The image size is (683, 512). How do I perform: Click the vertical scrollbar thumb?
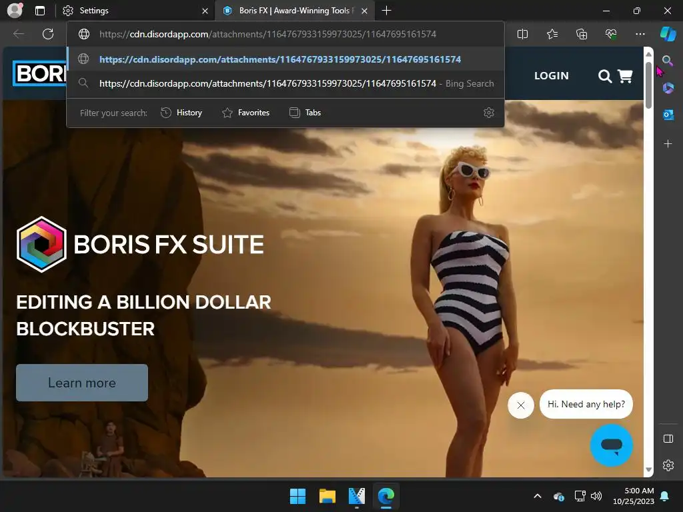tap(648, 85)
